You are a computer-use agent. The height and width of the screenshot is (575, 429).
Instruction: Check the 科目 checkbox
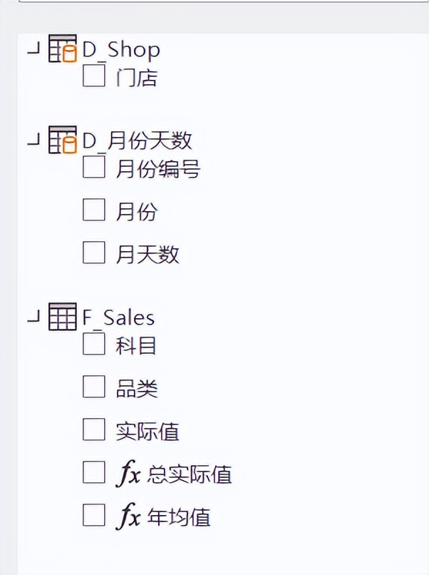pos(94,344)
